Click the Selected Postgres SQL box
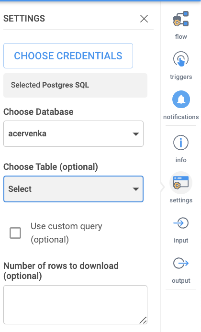201x332 pixels. click(x=75, y=85)
